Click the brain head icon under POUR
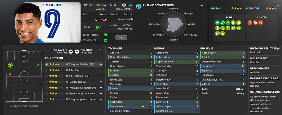Viewport: 282px width, 115px height. [x=233, y=23]
